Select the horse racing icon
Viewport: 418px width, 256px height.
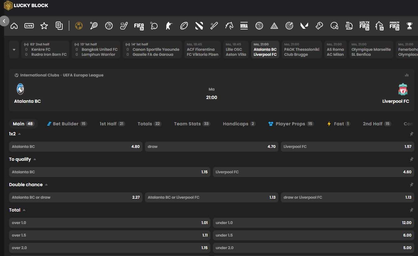pyautogui.click(x=229, y=26)
